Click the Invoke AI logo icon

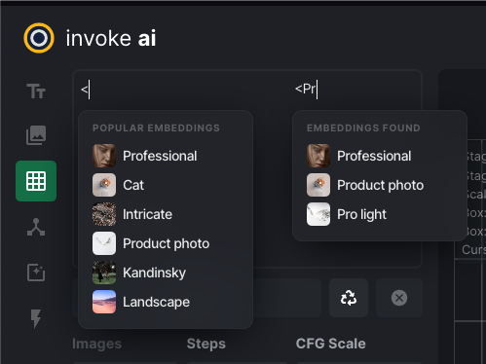tap(39, 38)
